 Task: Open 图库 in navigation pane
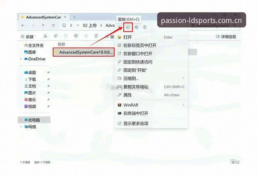point(30,52)
